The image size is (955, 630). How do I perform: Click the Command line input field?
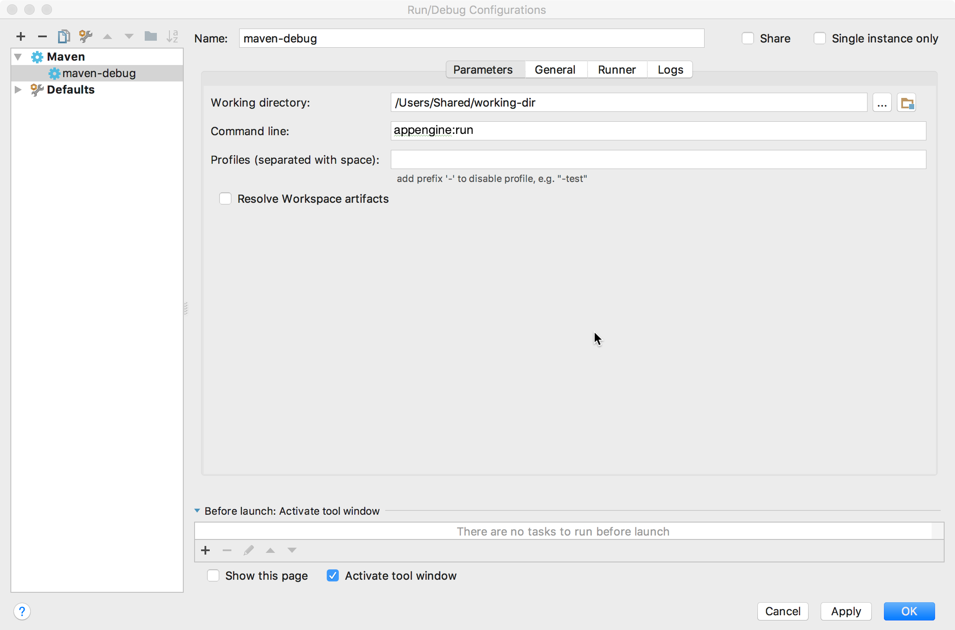click(x=657, y=130)
